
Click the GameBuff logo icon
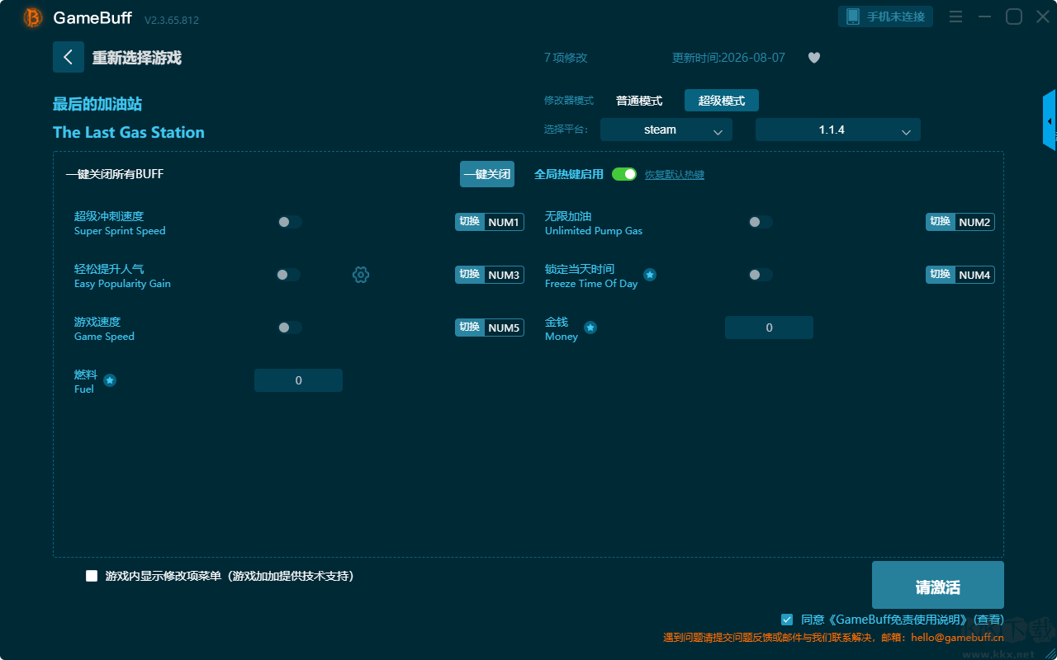(x=33, y=17)
